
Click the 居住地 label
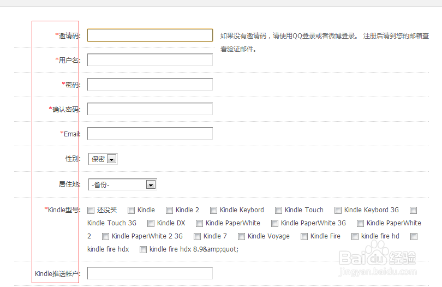[70, 184]
